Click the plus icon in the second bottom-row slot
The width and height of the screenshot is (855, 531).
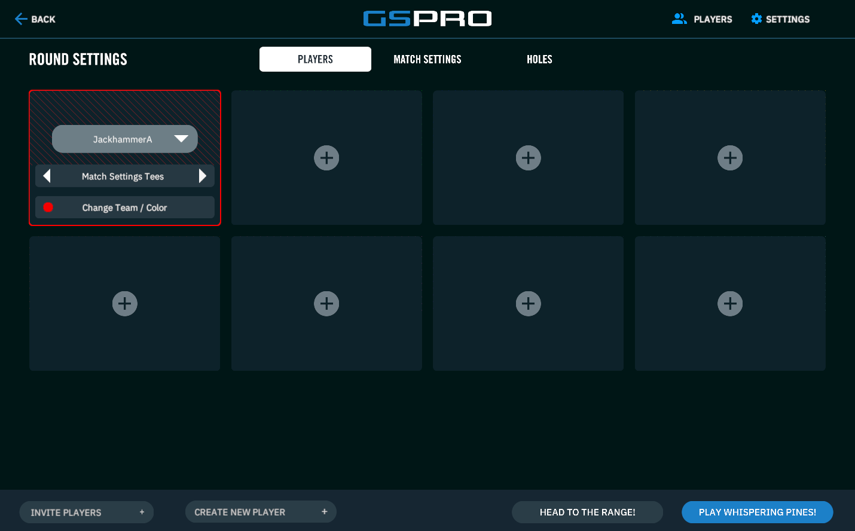(x=326, y=304)
